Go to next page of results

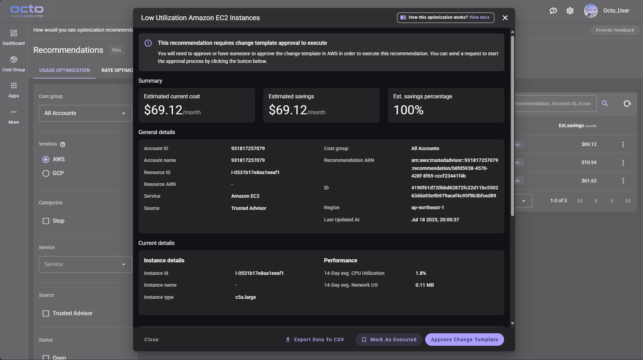pos(612,201)
